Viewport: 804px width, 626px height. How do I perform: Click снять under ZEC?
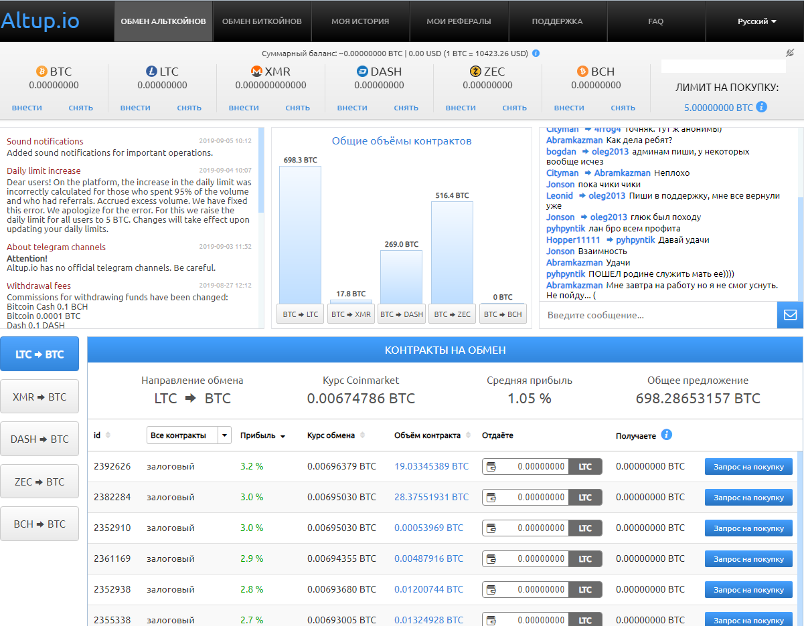tap(514, 108)
